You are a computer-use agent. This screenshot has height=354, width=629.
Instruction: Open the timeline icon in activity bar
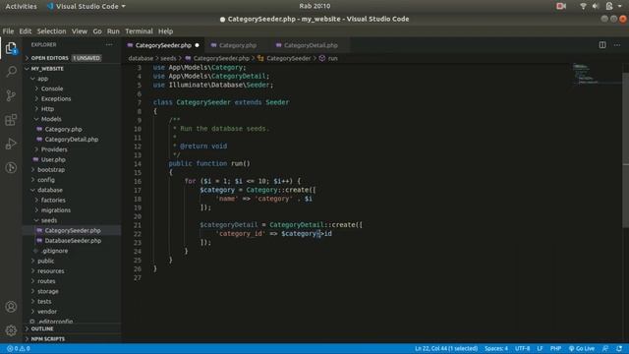tap(11, 167)
